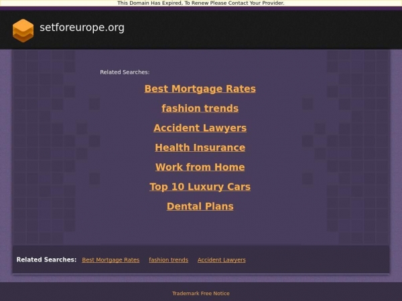
Task: Open the Health Insurance link
Action: pos(200,147)
